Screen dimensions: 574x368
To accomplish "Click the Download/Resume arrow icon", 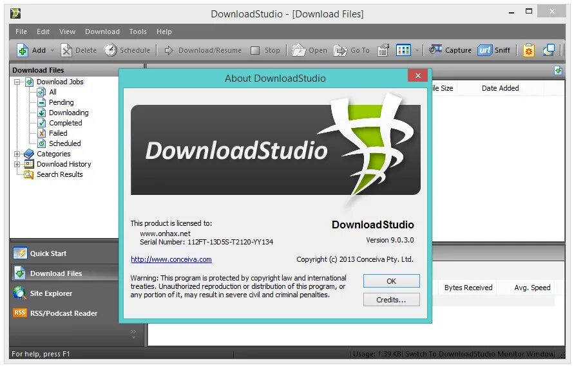I will tap(168, 50).
